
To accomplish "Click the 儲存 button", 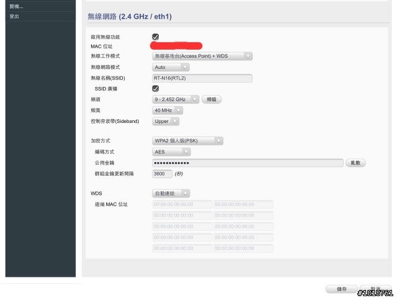I will 342,289.
